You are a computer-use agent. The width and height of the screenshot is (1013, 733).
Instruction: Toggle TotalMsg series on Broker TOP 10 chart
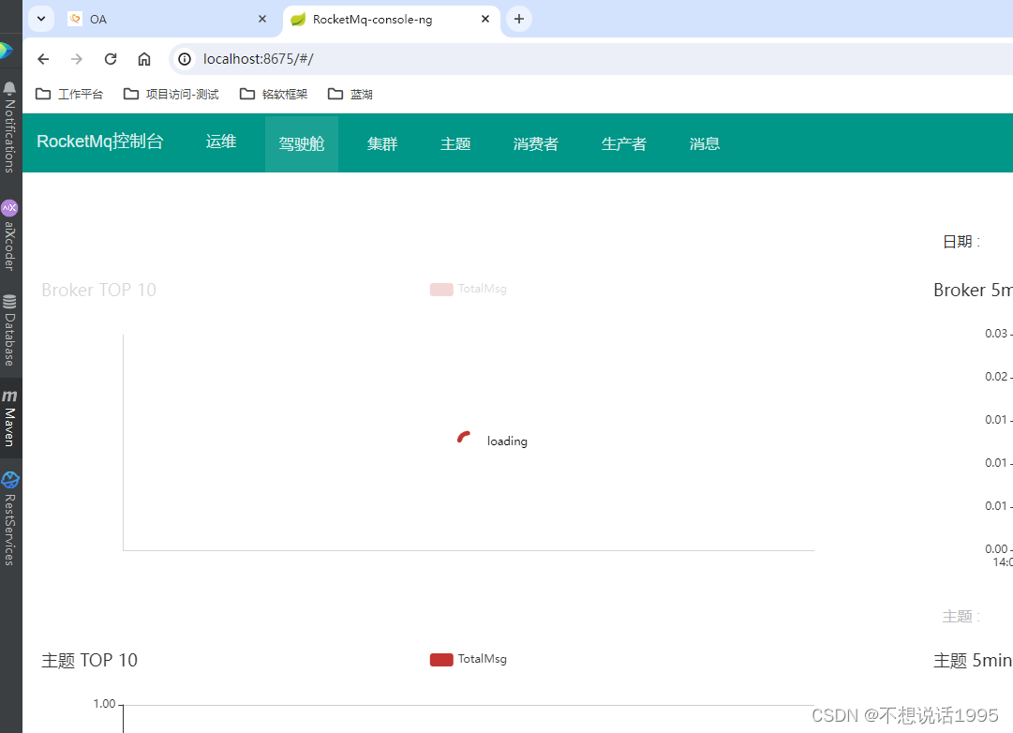tap(468, 289)
